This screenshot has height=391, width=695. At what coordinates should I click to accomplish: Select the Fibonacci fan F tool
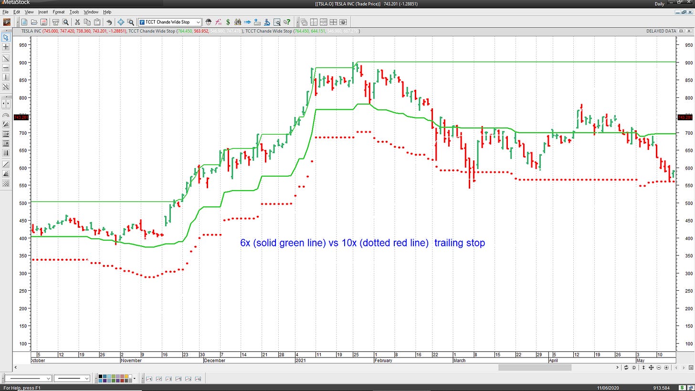point(6,125)
